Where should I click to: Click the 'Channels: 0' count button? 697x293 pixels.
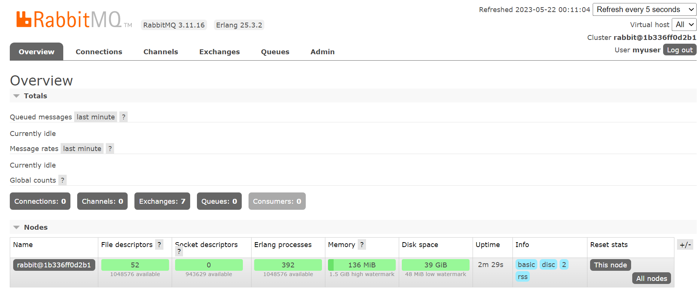(102, 201)
